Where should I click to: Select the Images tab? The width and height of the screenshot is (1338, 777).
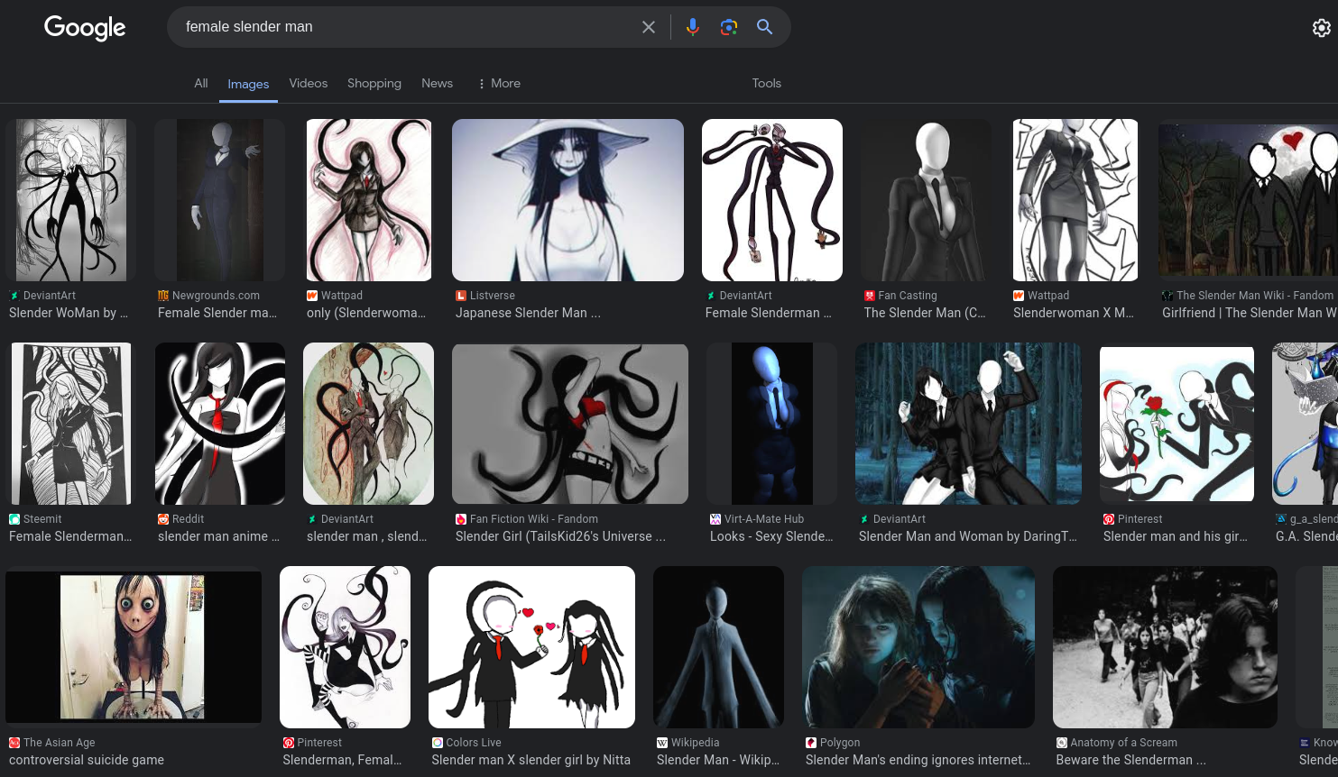pos(248,84)
